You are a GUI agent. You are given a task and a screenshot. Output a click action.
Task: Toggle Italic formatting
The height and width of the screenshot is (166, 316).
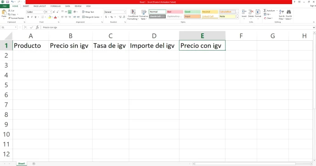pos(32,17)
